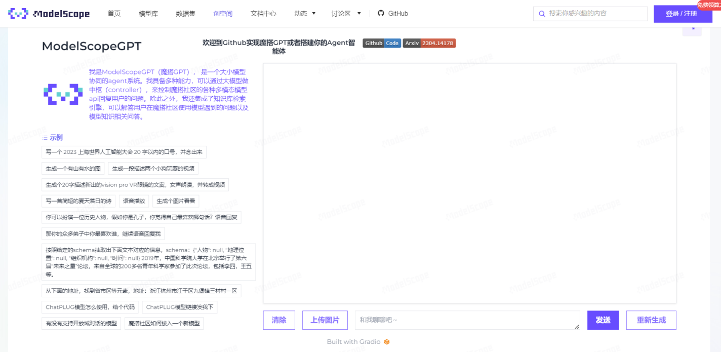721x352 pixels.
Task: Open the Github Code badge
Action: tap(382, 43)
